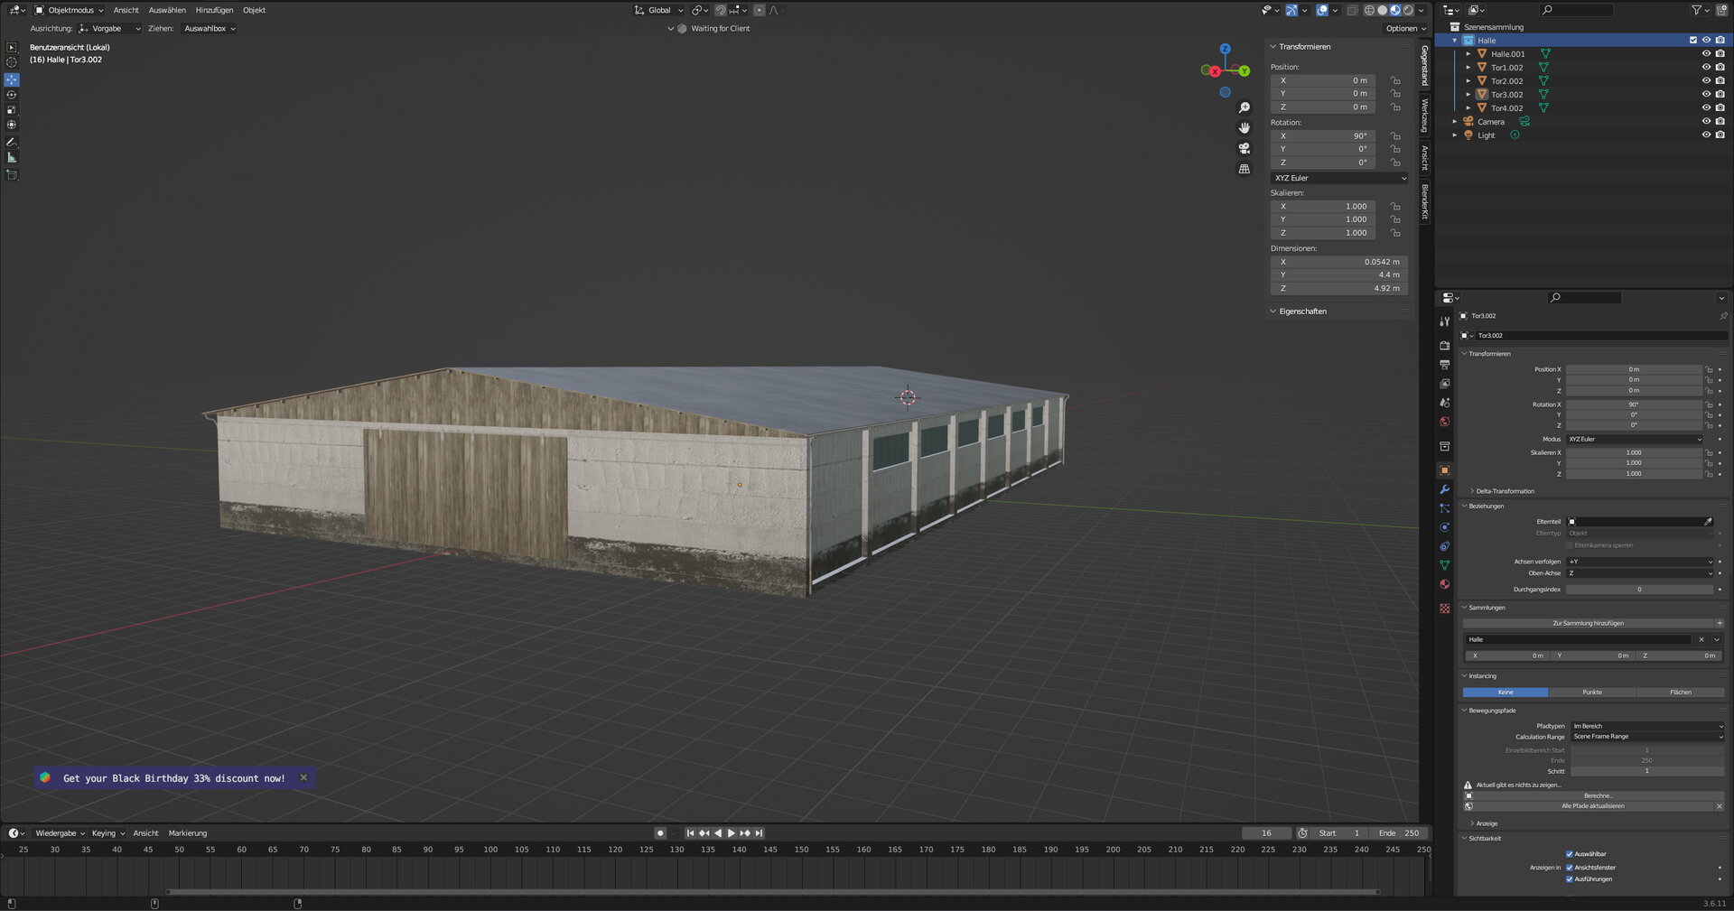Close the Black Birthday discount banner

click(303, 777)
